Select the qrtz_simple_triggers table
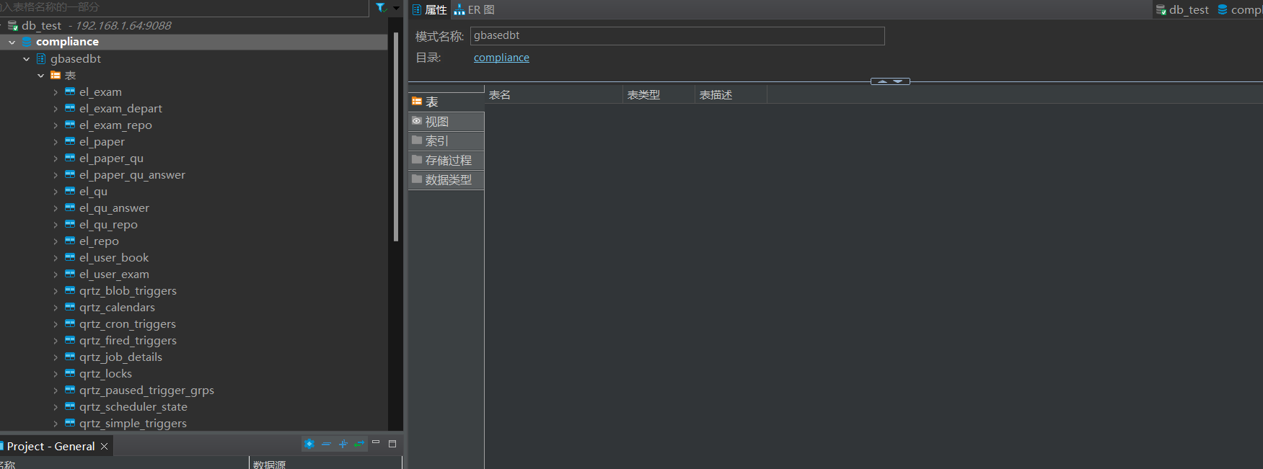 click(x=133, y=424)
